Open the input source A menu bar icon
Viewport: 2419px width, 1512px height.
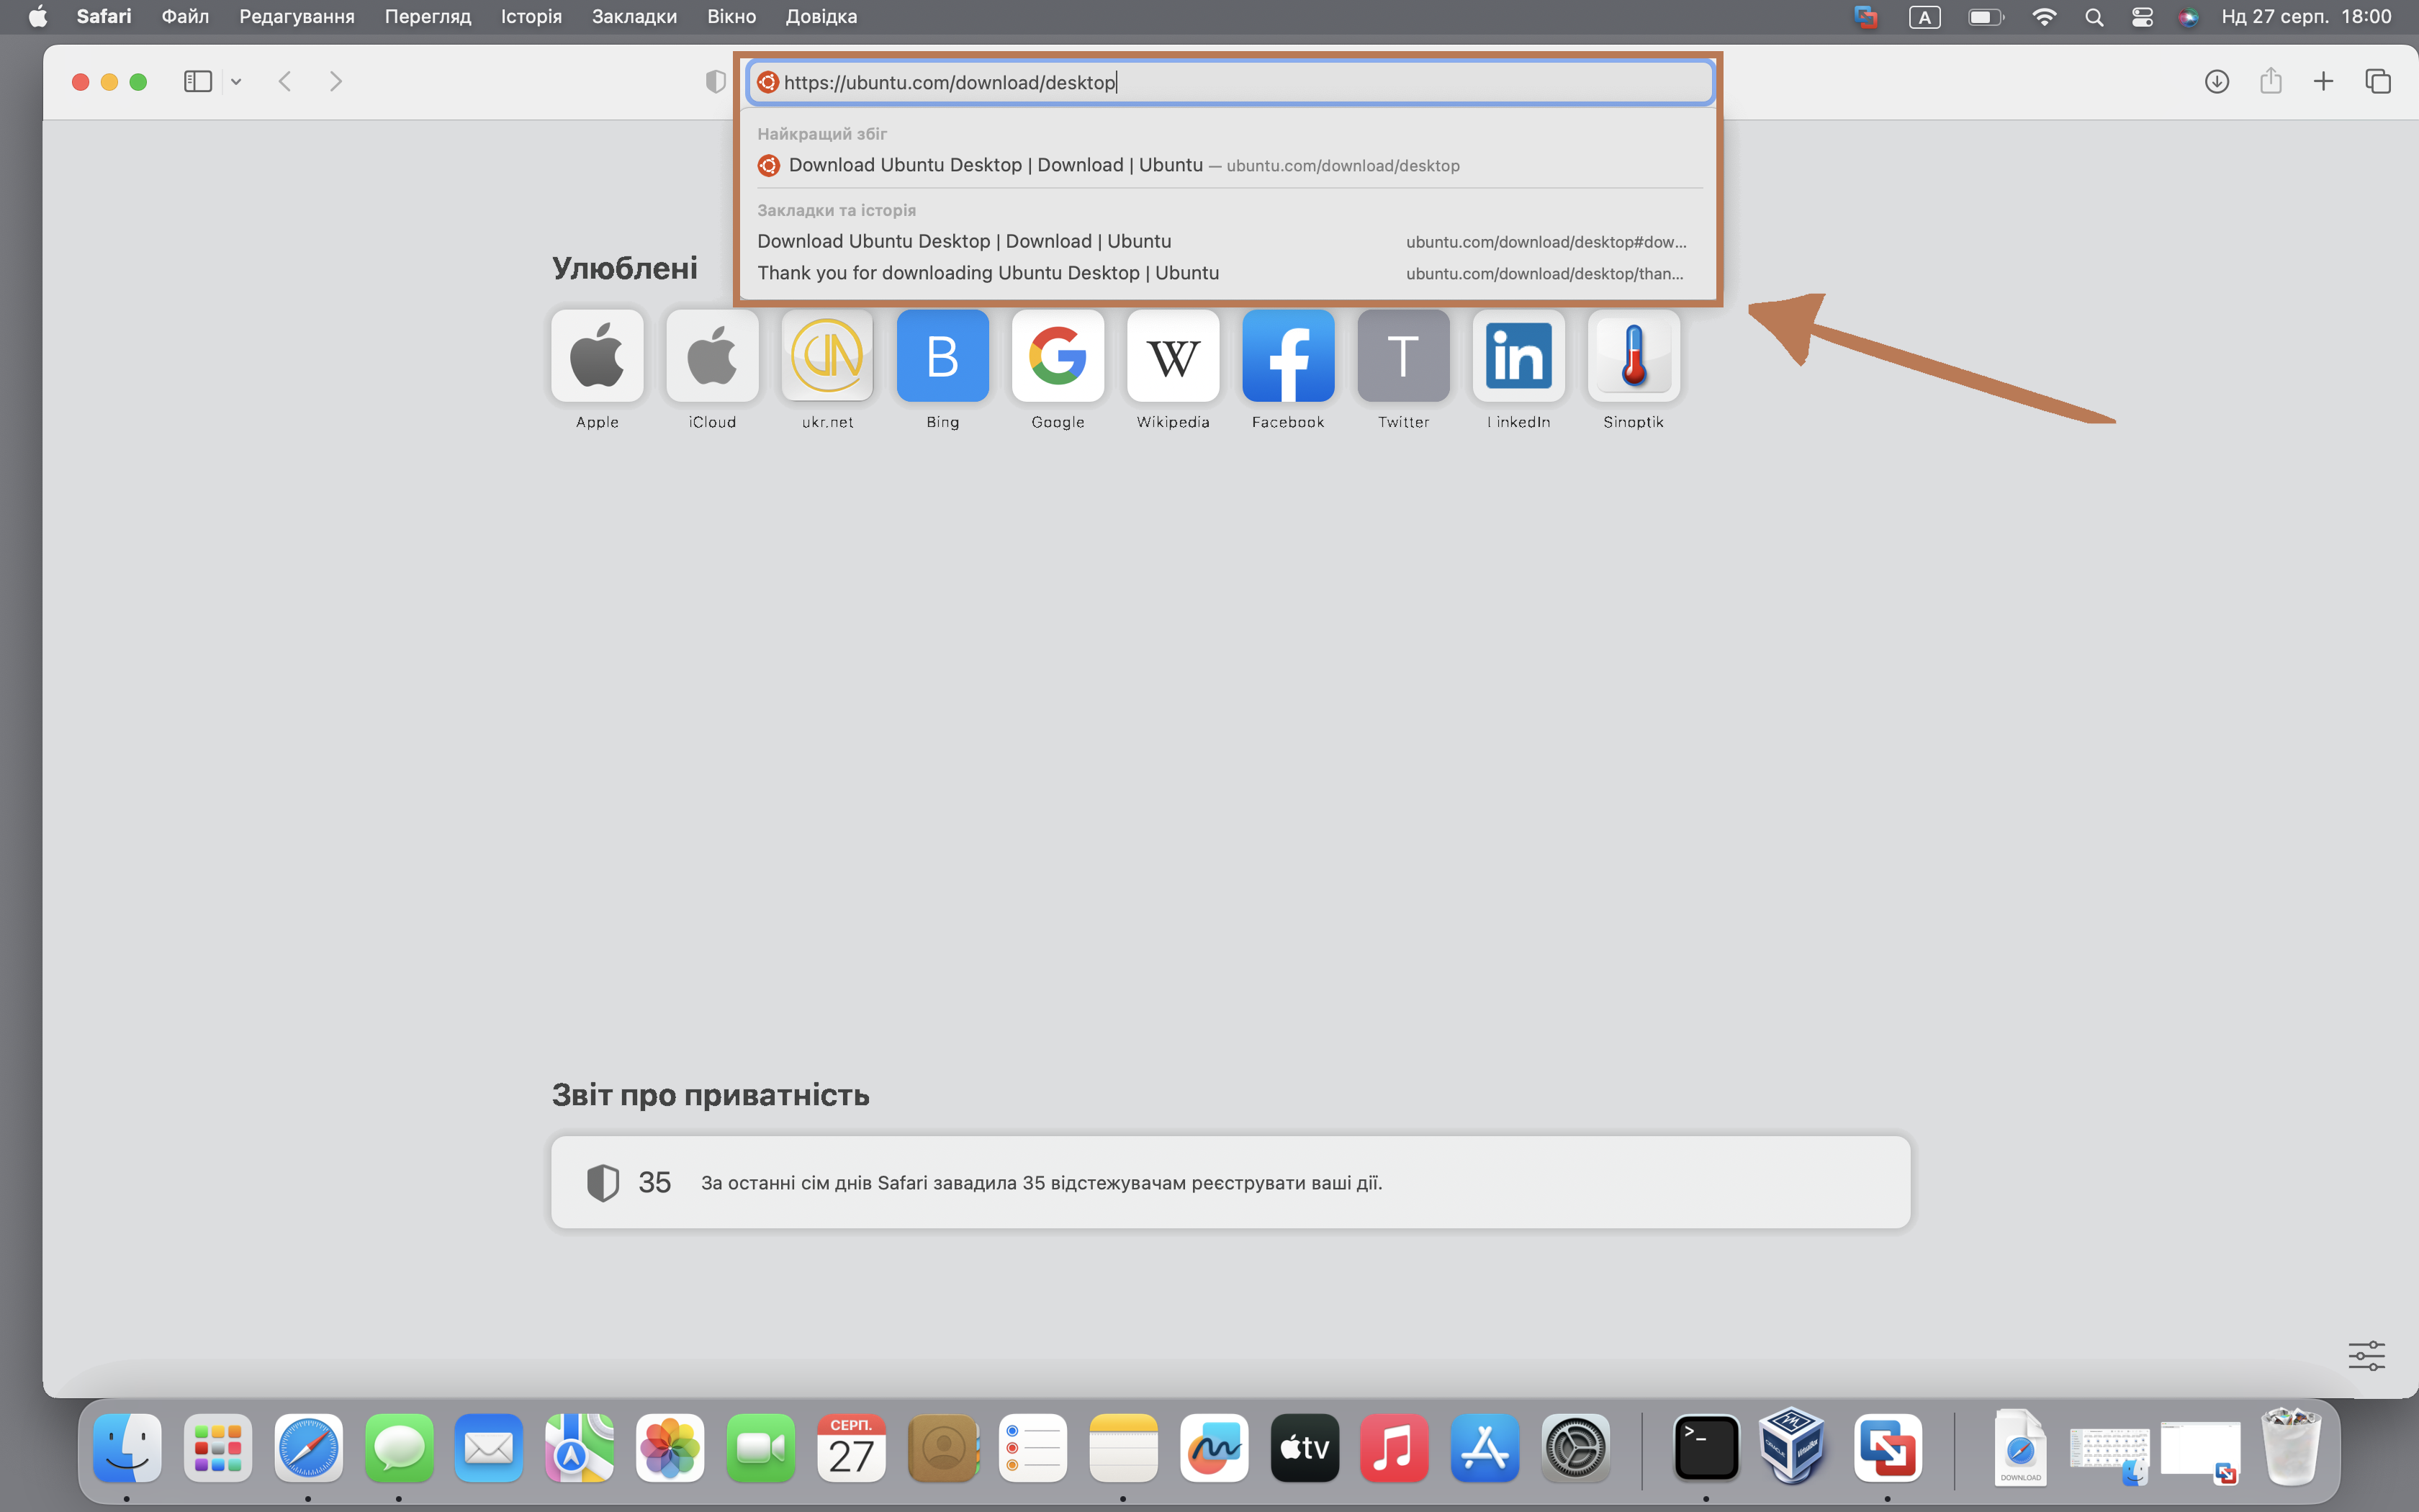1924,17
